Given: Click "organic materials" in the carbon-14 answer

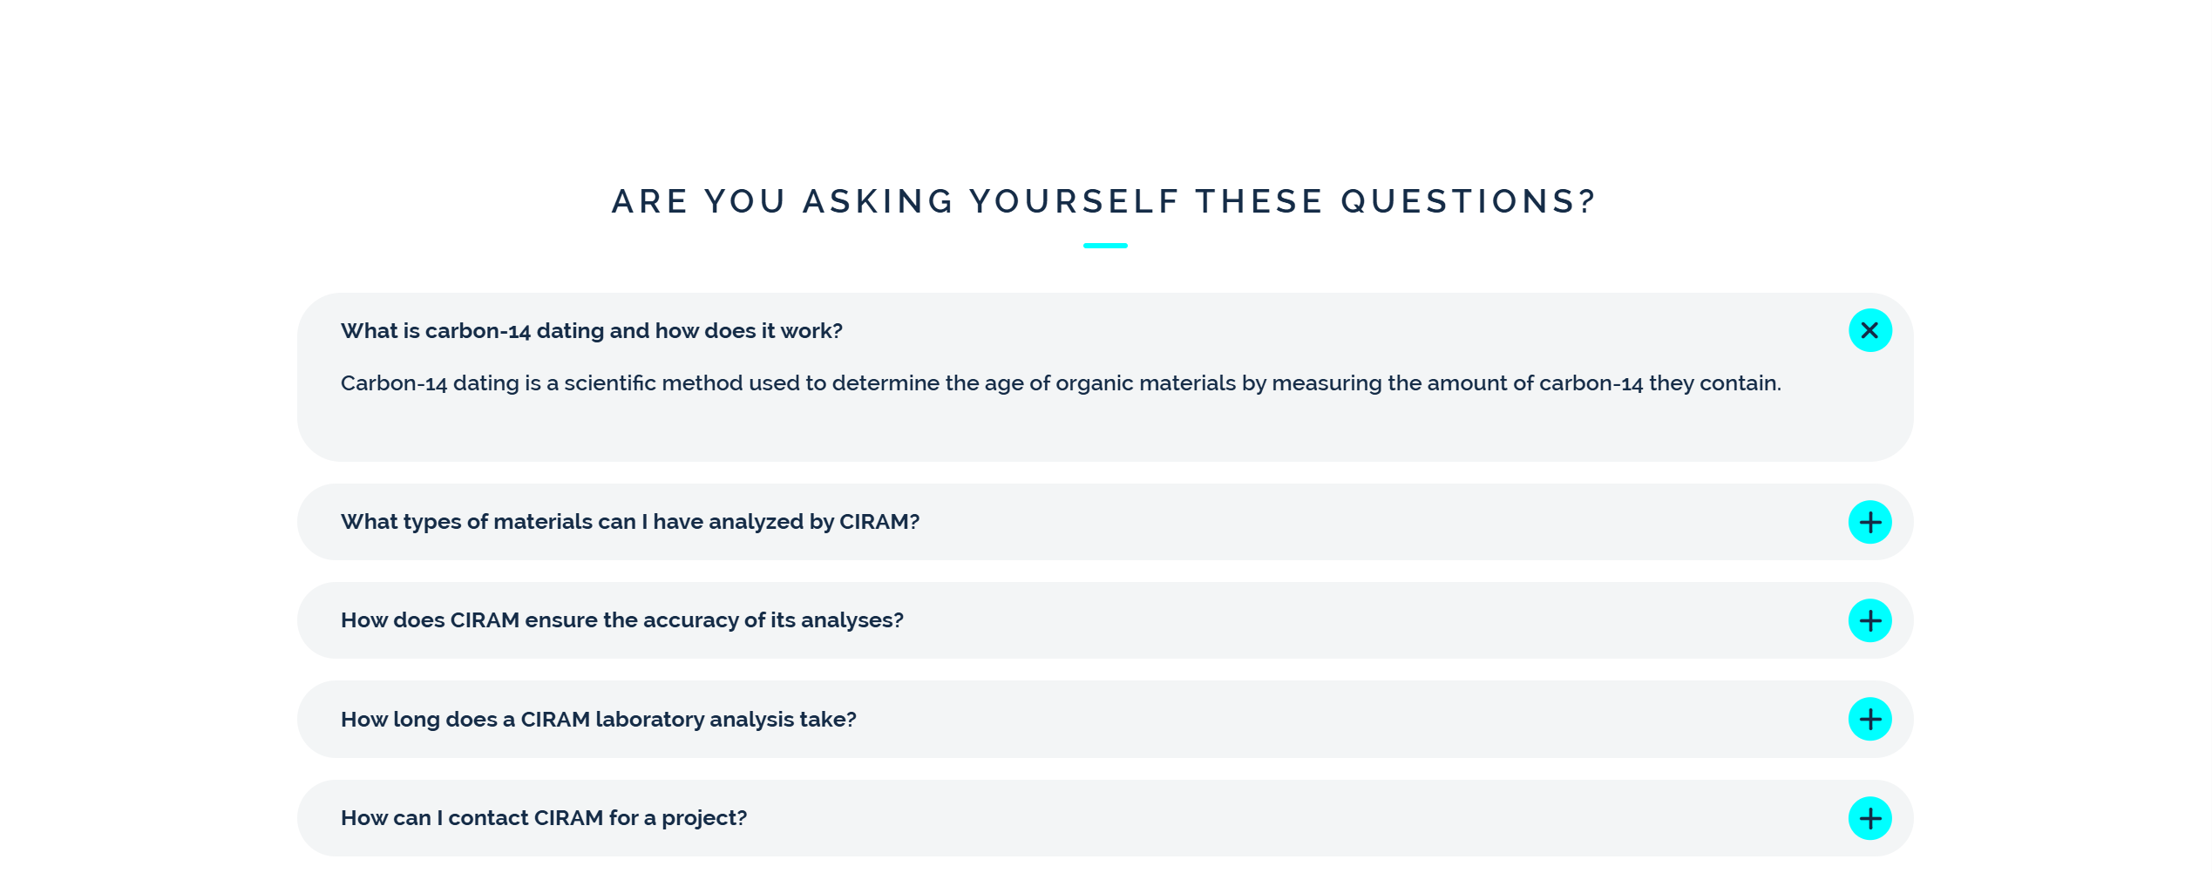Looking at the screenshot, I should [x=1146, y=383].
